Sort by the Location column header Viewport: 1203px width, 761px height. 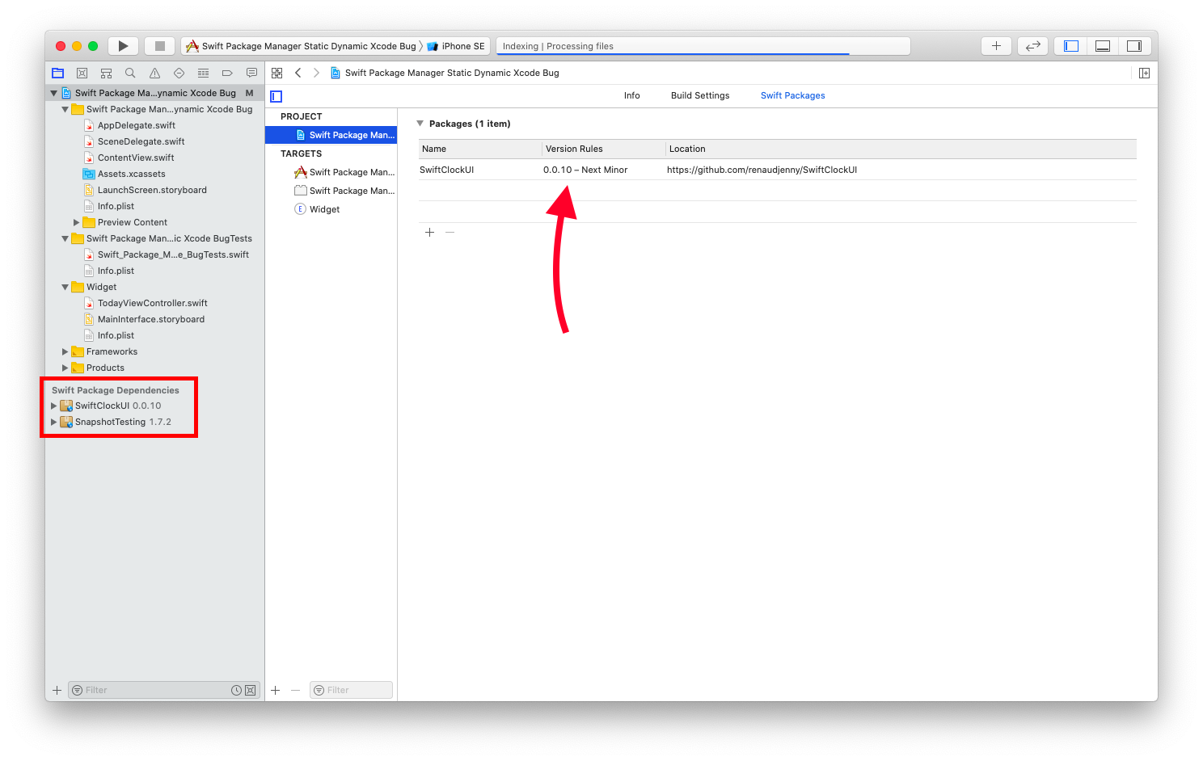point(901,149)
